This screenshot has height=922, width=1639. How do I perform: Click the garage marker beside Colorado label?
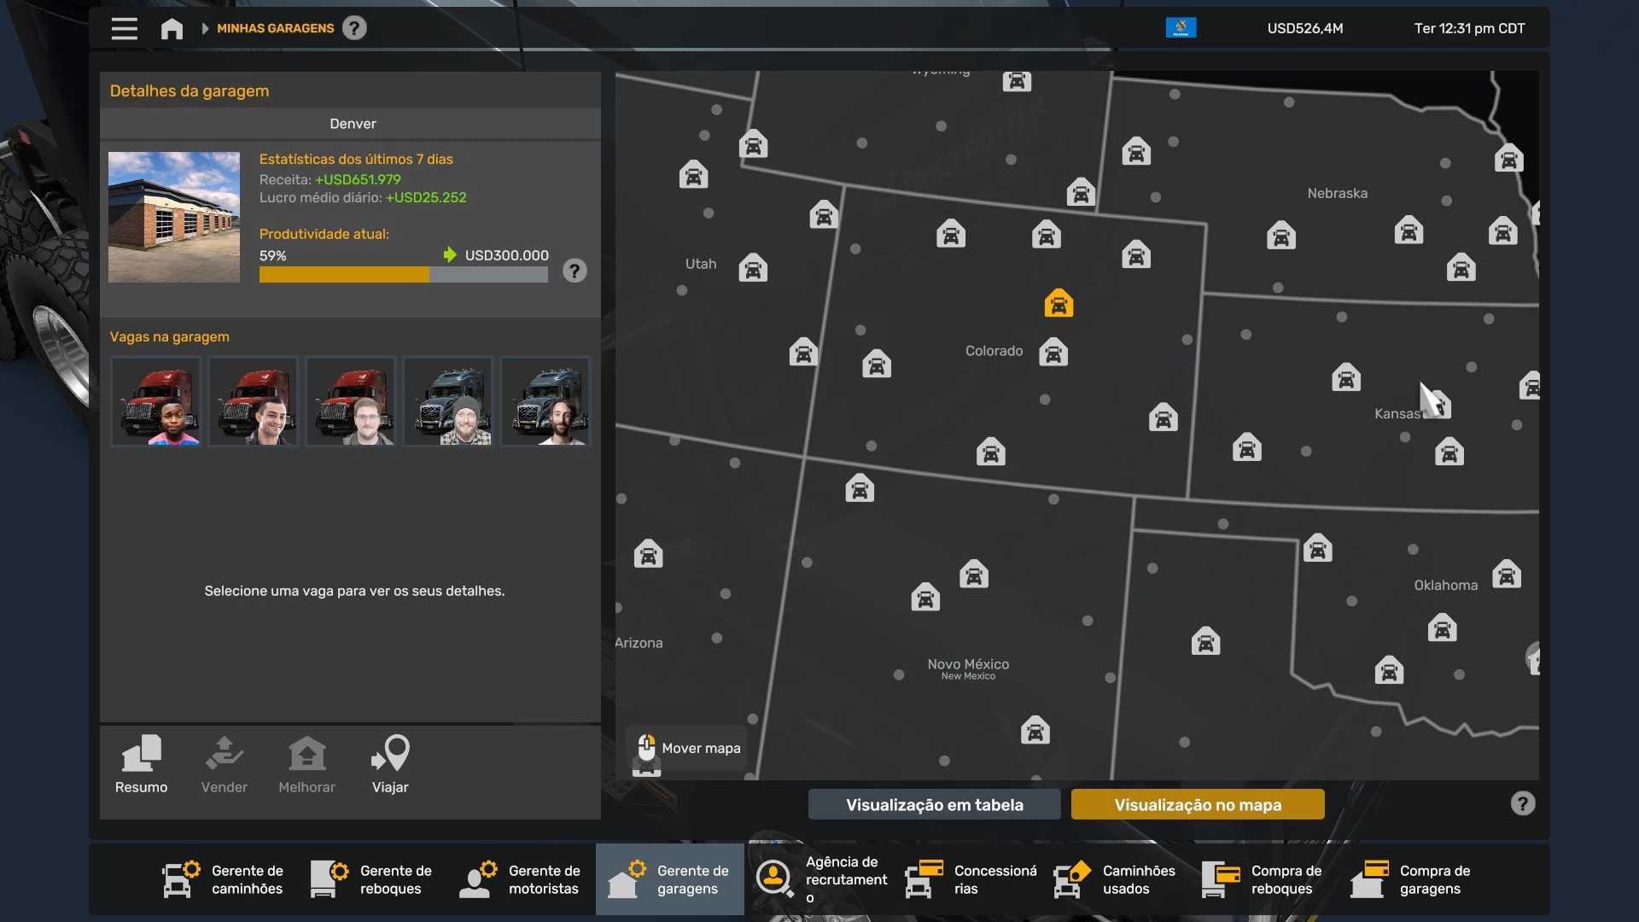click(x=1053, y=353)
